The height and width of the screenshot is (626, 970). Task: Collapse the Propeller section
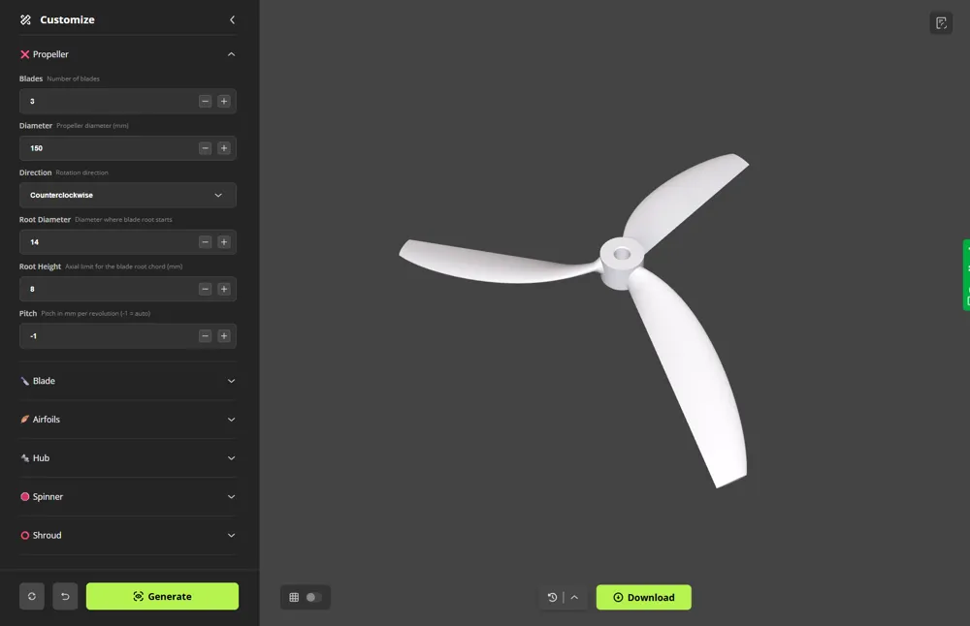(231, 54)
